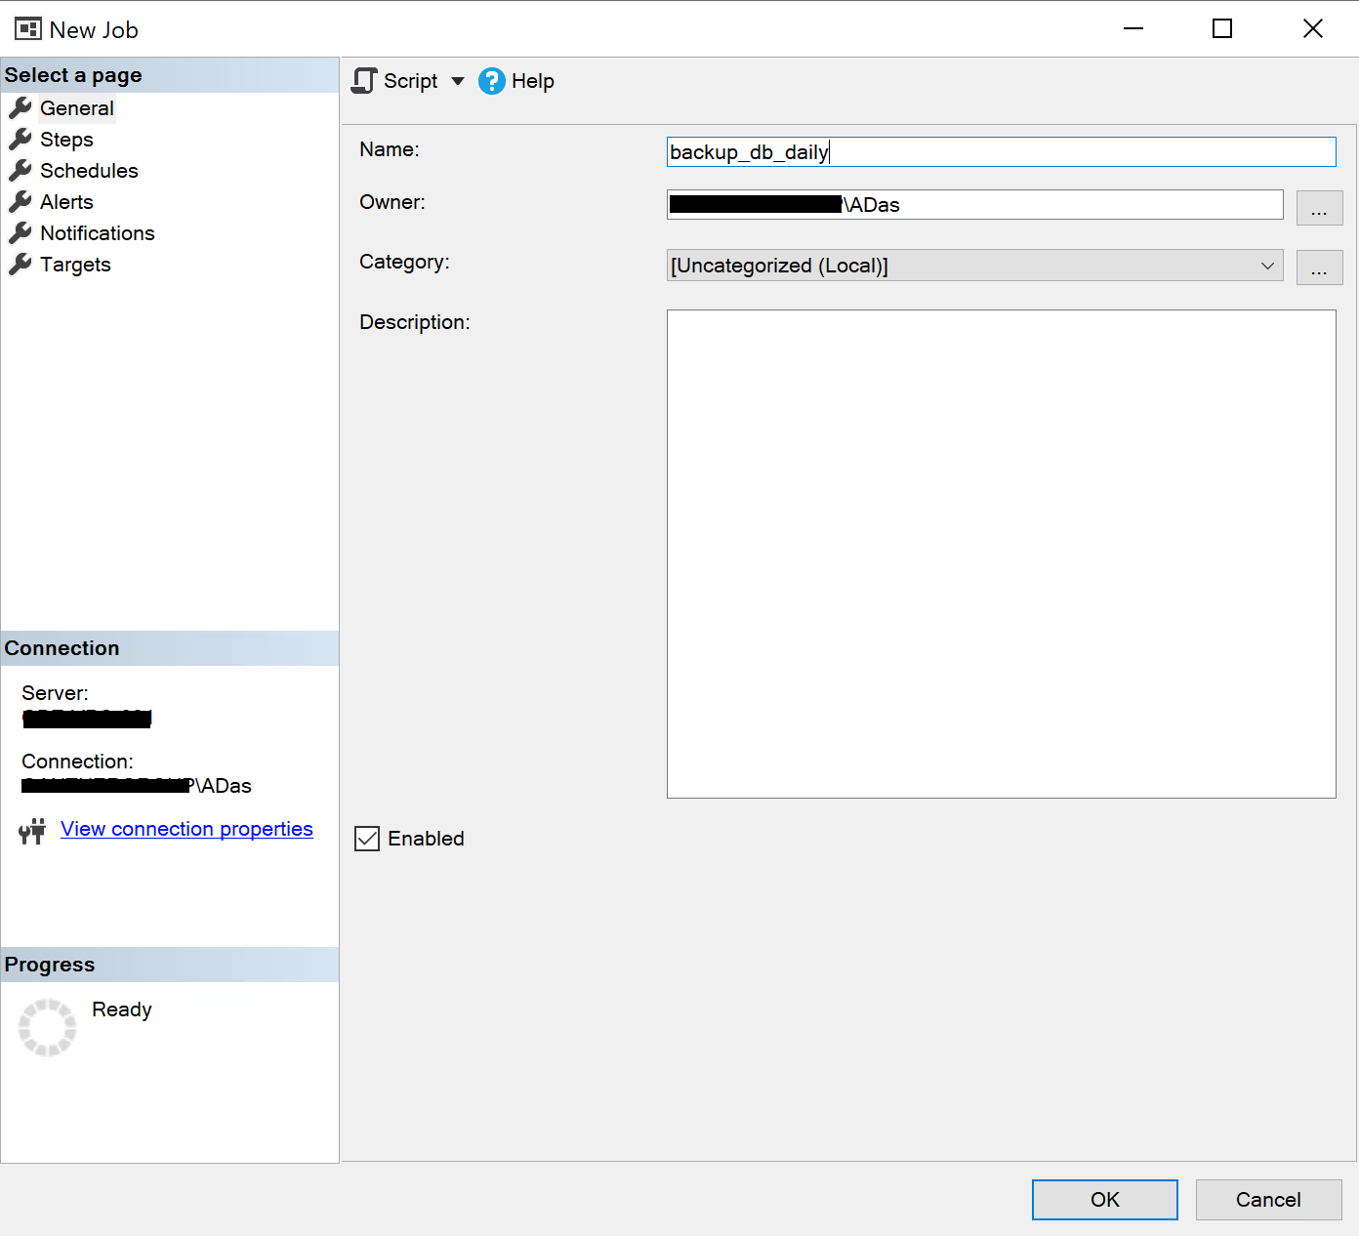Click the Progress spinner indicator
The height and width of the screenshot is (1236, 1359).
pyautogui.click(x=47, y=1027)
